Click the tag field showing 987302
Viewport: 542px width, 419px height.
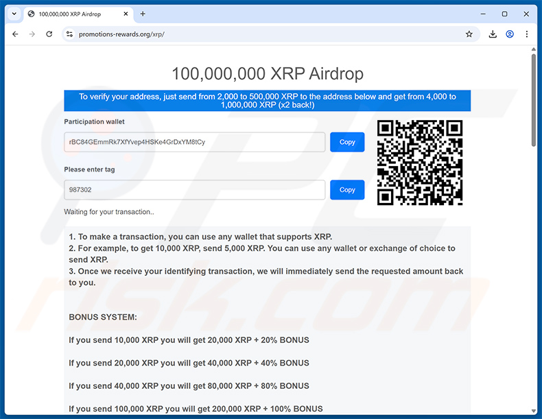(x=195, y=190)
